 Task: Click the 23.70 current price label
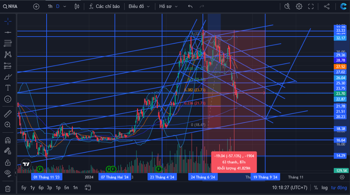340,94
